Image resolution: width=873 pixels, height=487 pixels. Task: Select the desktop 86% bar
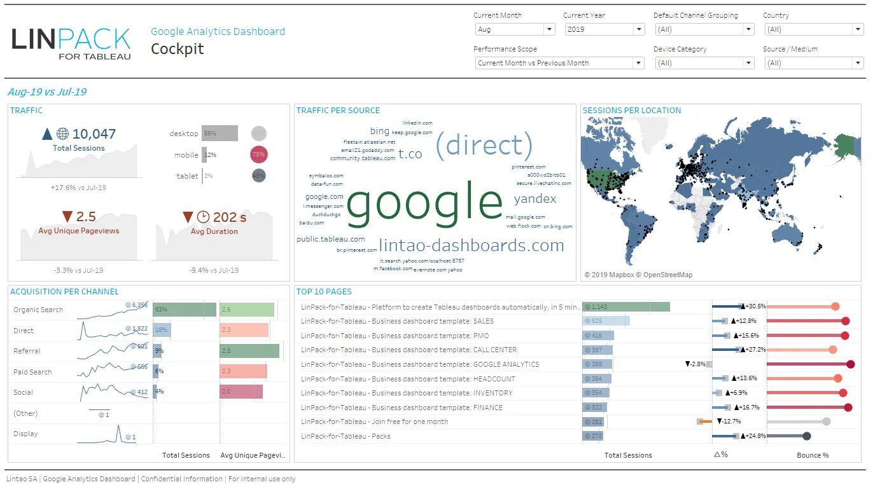click(x=220, y=134)
